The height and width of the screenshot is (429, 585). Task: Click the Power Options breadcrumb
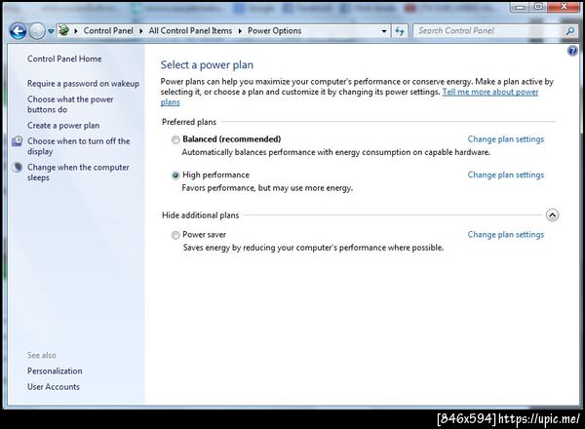point(275,31)
